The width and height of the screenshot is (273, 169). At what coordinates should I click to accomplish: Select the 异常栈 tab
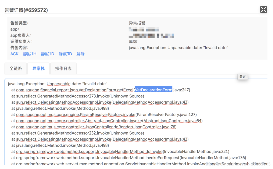point(38,69)
